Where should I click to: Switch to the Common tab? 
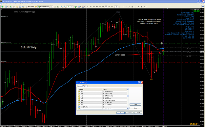click(x=79, y=86)
